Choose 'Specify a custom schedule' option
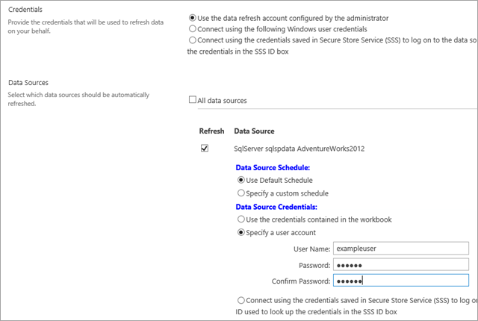 click(x=240, y=193)
